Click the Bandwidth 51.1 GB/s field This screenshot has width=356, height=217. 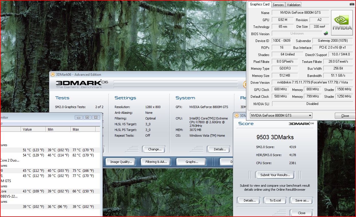click(338, 75)
